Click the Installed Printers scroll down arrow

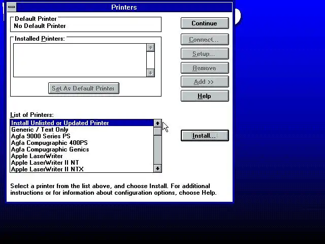(150, 73)
